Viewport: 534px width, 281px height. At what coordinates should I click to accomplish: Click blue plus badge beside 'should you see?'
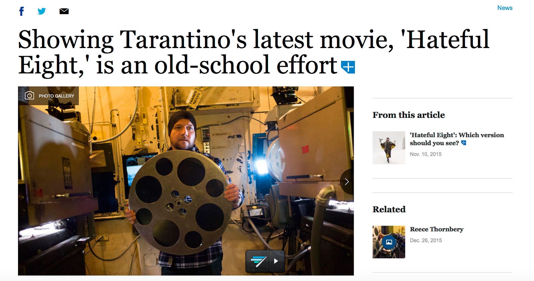pos(464,143)
